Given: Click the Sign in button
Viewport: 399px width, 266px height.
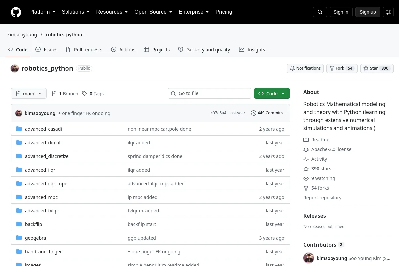Looking at the screenshot, I should [341, 12].
